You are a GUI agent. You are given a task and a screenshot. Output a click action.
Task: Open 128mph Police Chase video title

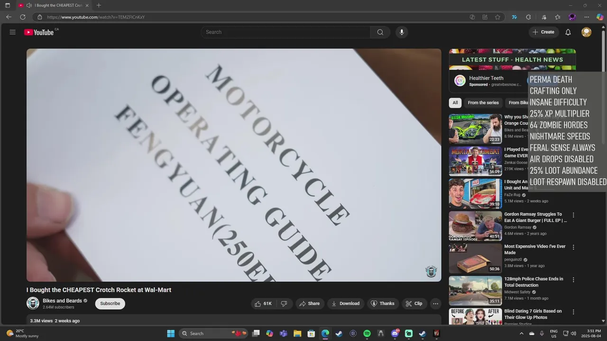pos(533,282)
